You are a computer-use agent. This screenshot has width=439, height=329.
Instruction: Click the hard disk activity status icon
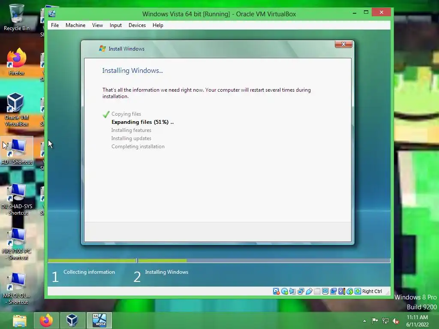(277, 291)
